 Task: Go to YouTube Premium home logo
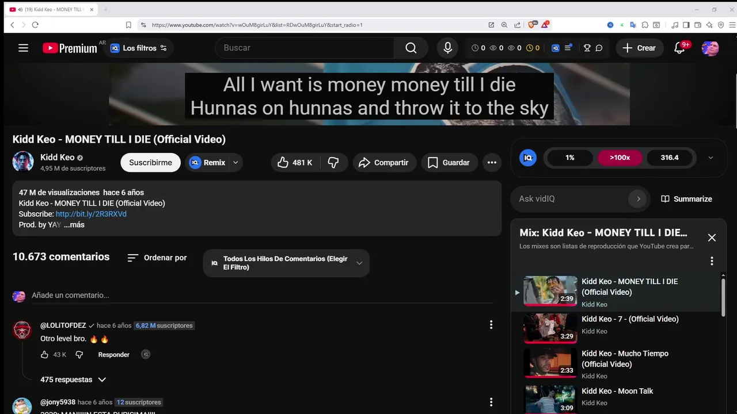[x=70, y=48]
